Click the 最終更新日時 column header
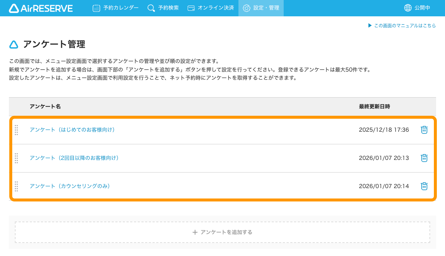Viewport: 445px width, 256px height. 374,106
